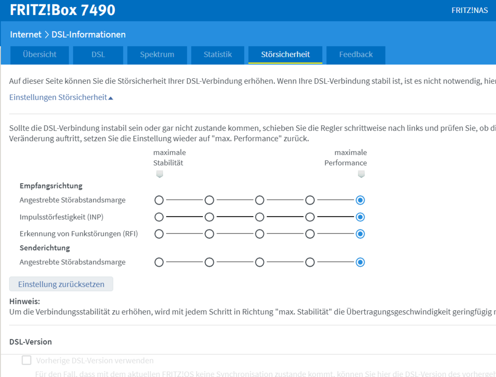Select middle step for Funkstörungen (RFI)
The height and width of the screenshot is (377, 496).
pyautogui.click(x=260, y=234)
